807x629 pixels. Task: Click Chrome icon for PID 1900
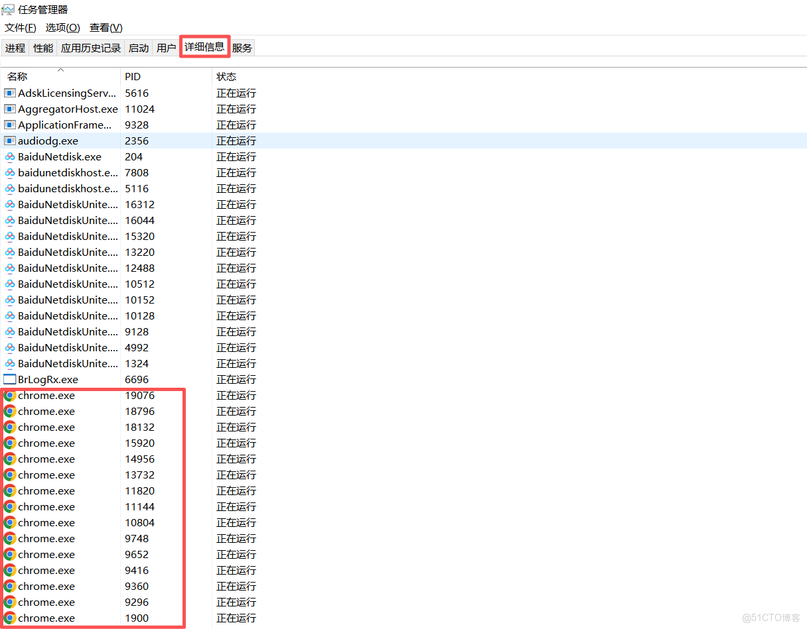pyautogui.click(x=10, y=618)
